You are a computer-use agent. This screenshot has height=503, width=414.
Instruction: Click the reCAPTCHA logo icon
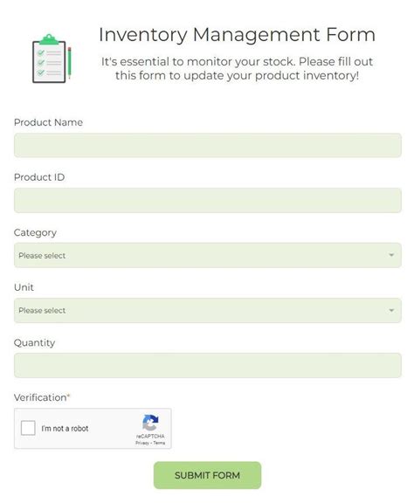click(x=150, y=423)
